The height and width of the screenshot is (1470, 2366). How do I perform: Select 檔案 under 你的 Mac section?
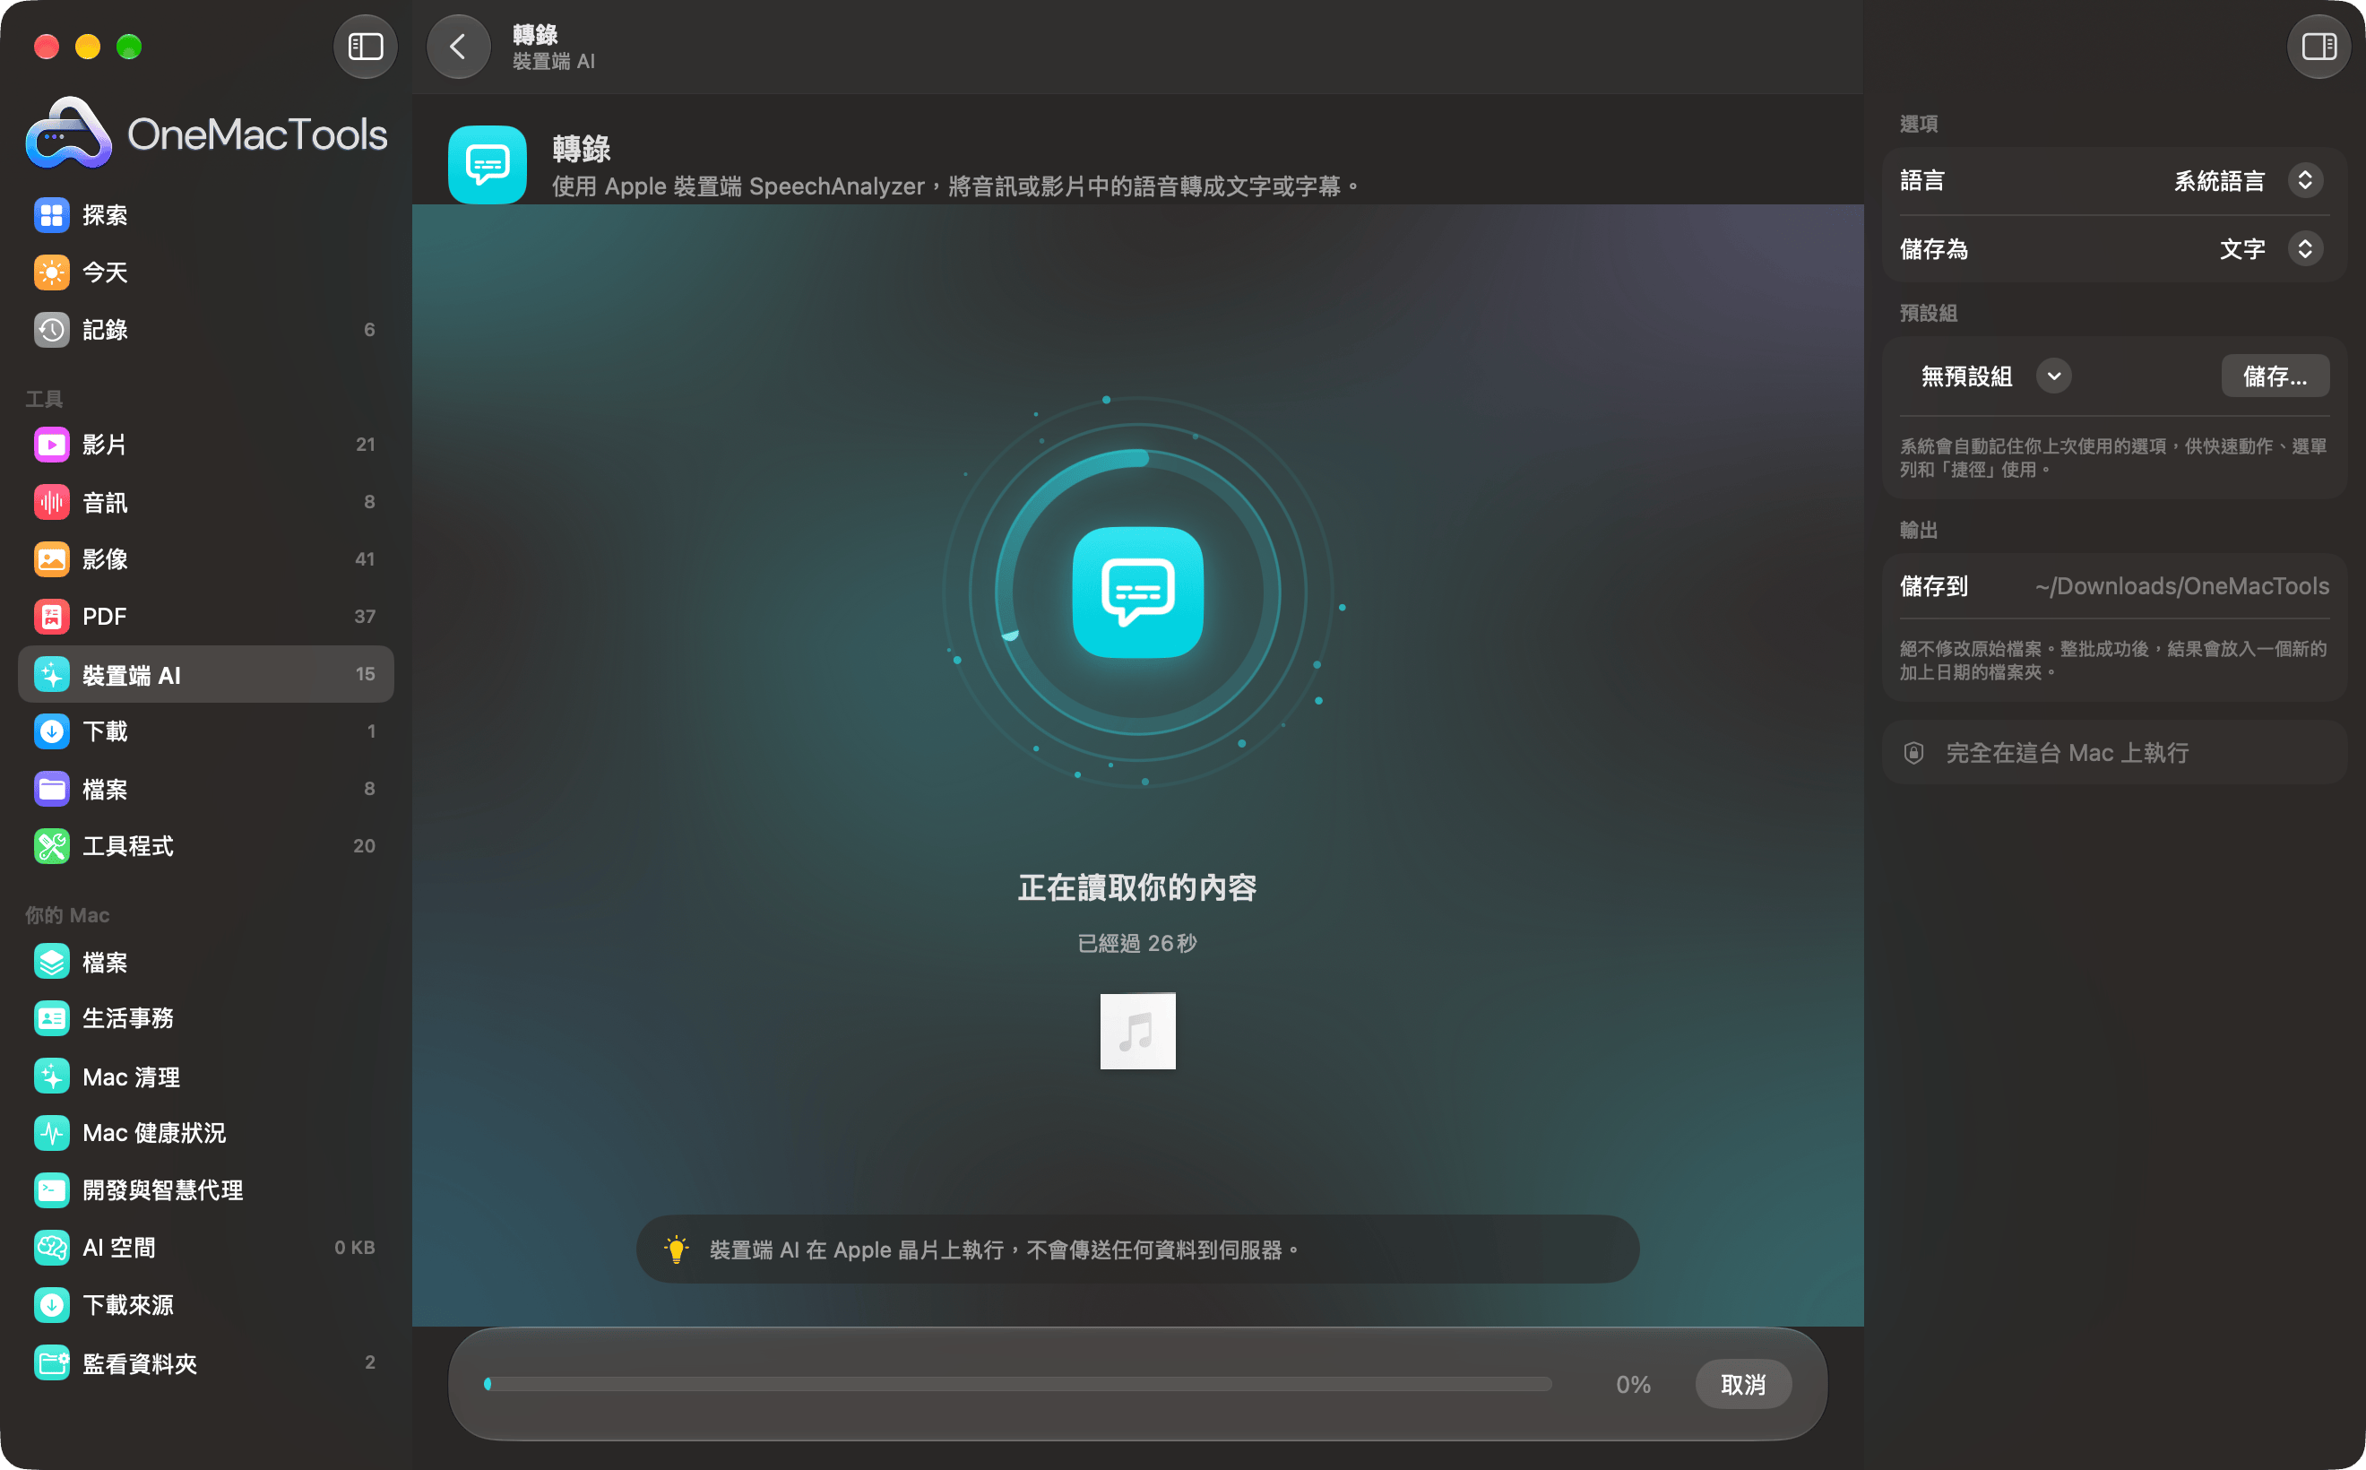[x=205, y=962]
